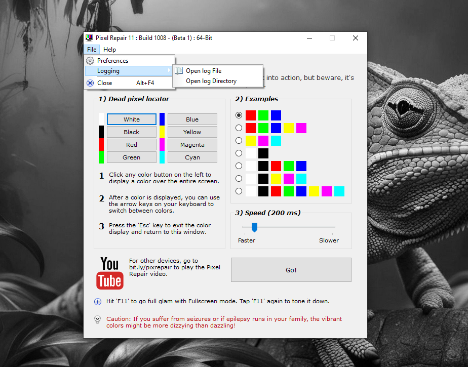The image size is (468, 367).
Task: Click the Preferences gear icon
Action: click(x=90, y=61)
